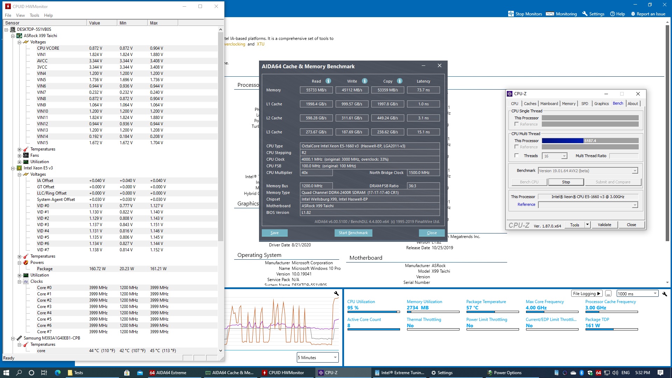Open the benchmark version dropdown in CPU-Z
Viewport: 672px width, 378px height.
pos(635,171)
